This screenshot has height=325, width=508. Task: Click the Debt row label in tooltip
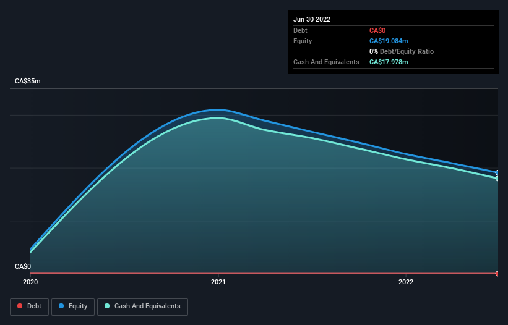300,30
